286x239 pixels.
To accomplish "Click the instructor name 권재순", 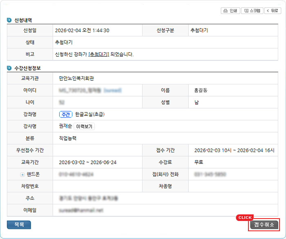I will [65, 126].
